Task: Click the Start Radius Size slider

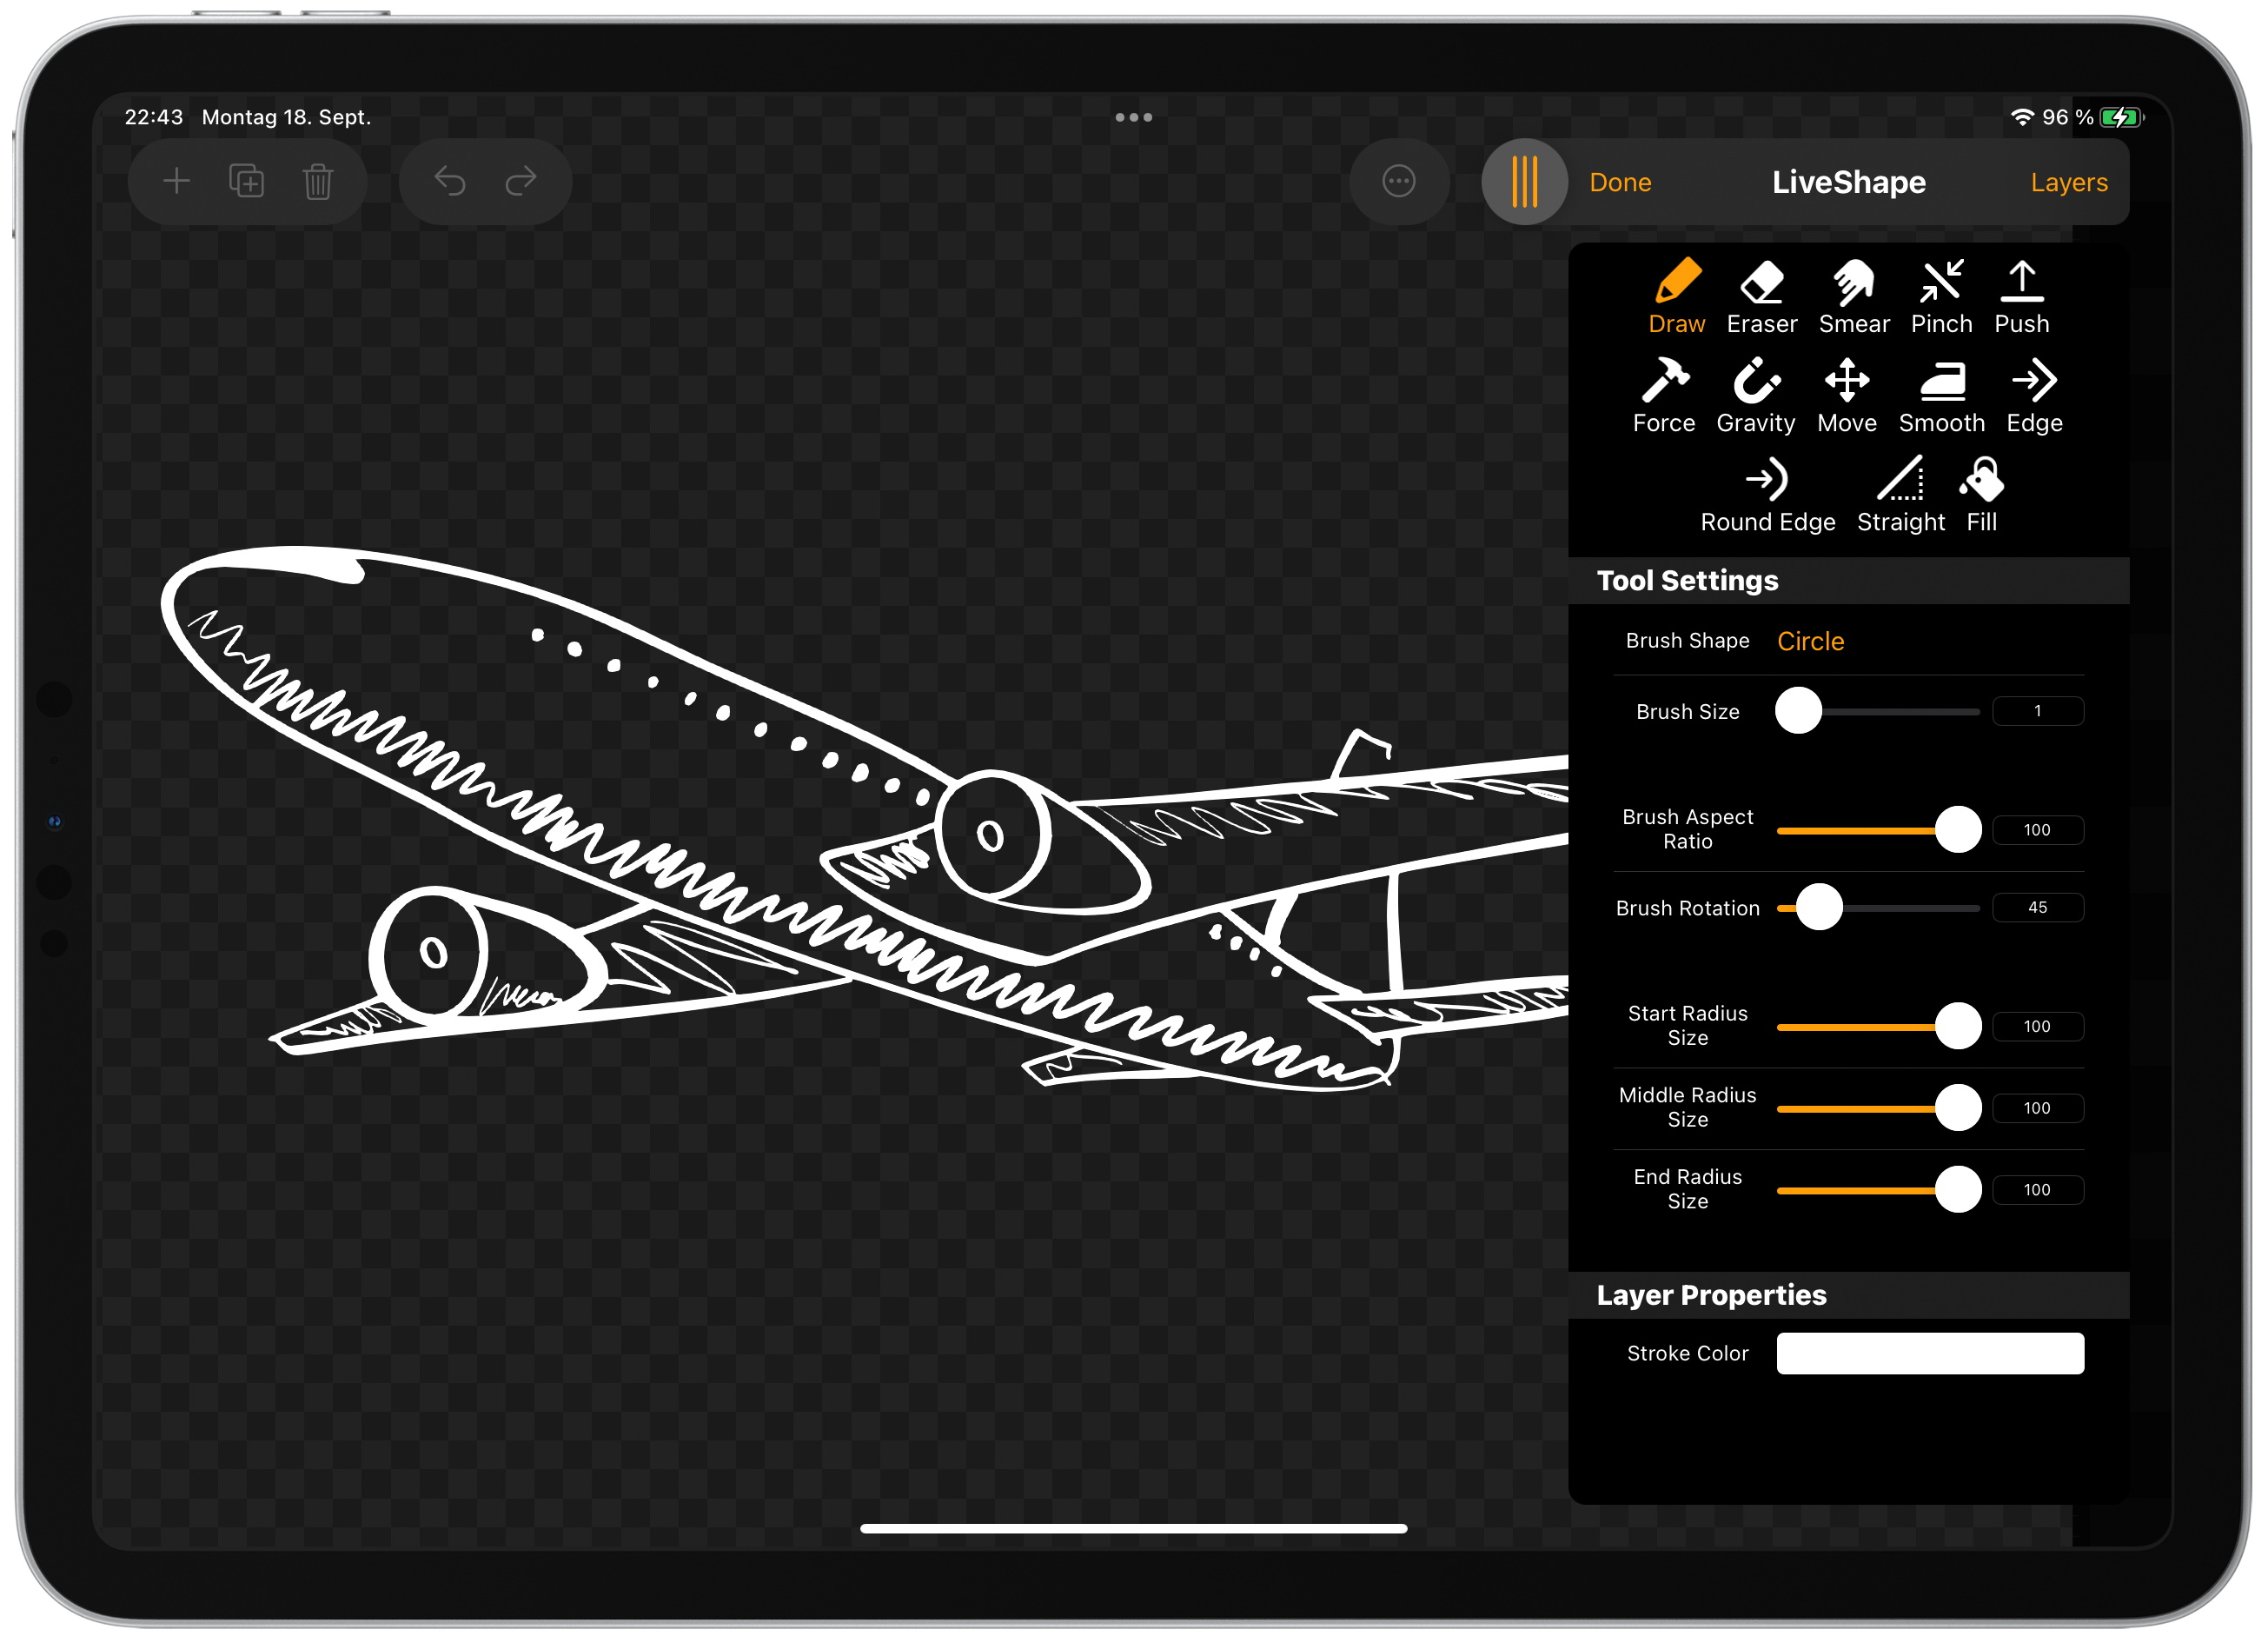Action: click(1877, 1026)
